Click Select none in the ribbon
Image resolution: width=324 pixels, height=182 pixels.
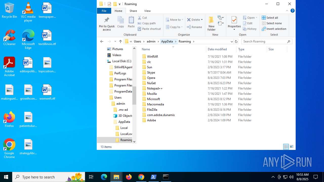point(272,23)
